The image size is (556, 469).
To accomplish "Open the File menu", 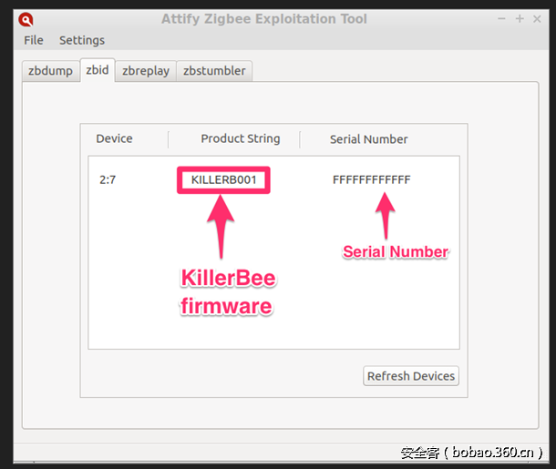I will coord(34,40).
